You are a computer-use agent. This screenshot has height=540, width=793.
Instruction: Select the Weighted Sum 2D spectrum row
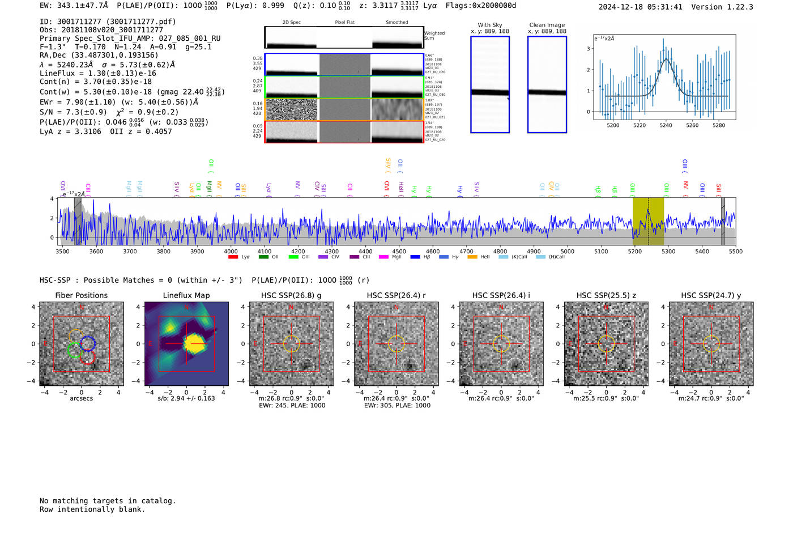pos(344,37)
